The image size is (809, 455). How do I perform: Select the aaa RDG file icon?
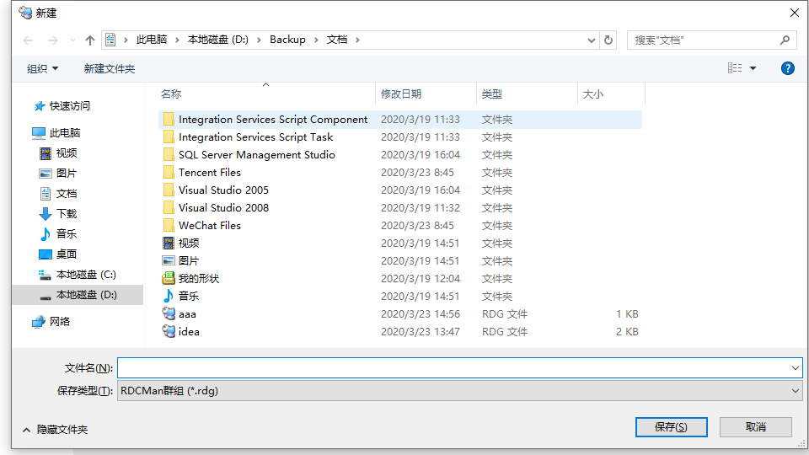point(169,313)
